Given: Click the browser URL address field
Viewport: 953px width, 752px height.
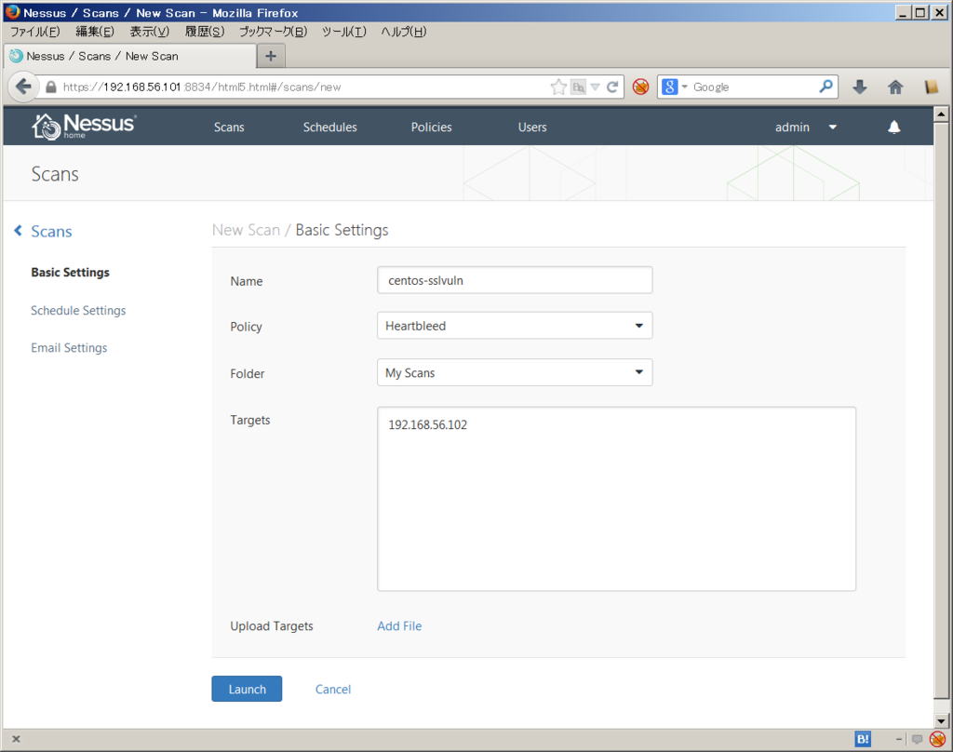Looking at the screenshot, I should click(304, 87).
